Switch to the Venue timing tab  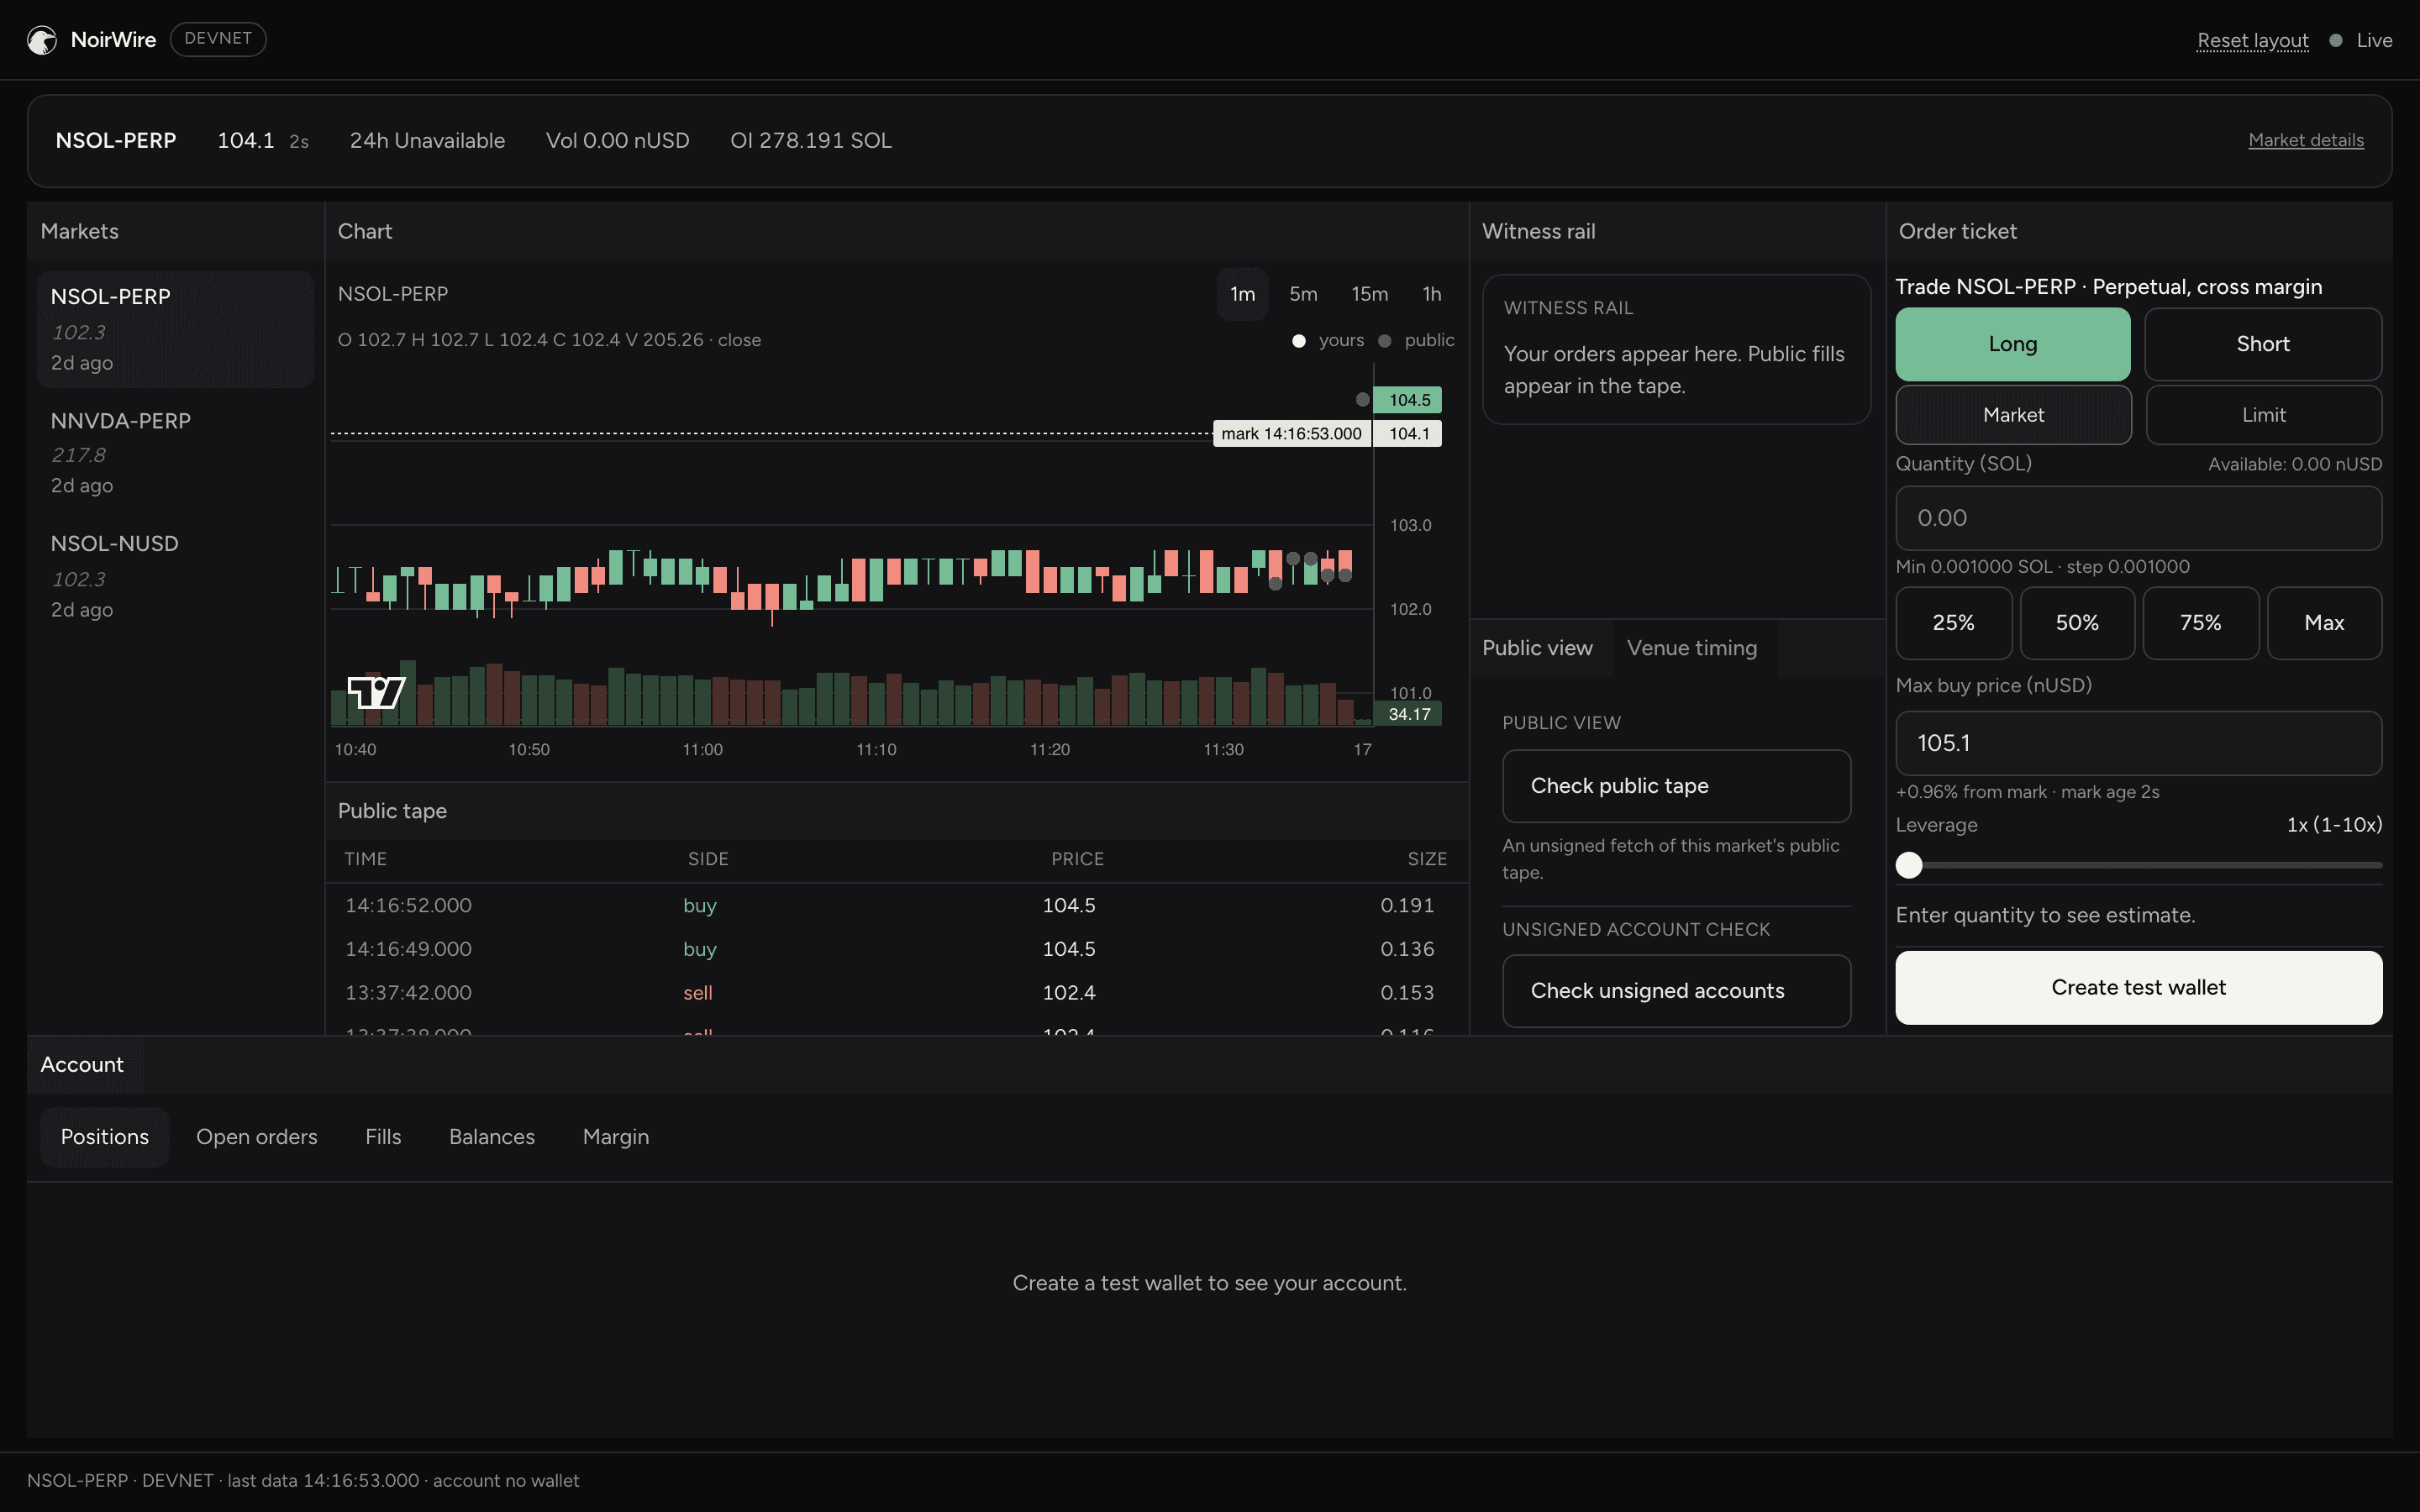[x=1692, y=648]
